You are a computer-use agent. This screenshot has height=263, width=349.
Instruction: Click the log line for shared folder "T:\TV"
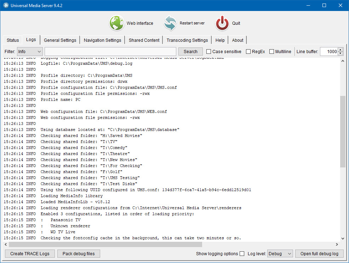(x=60, y=142)
